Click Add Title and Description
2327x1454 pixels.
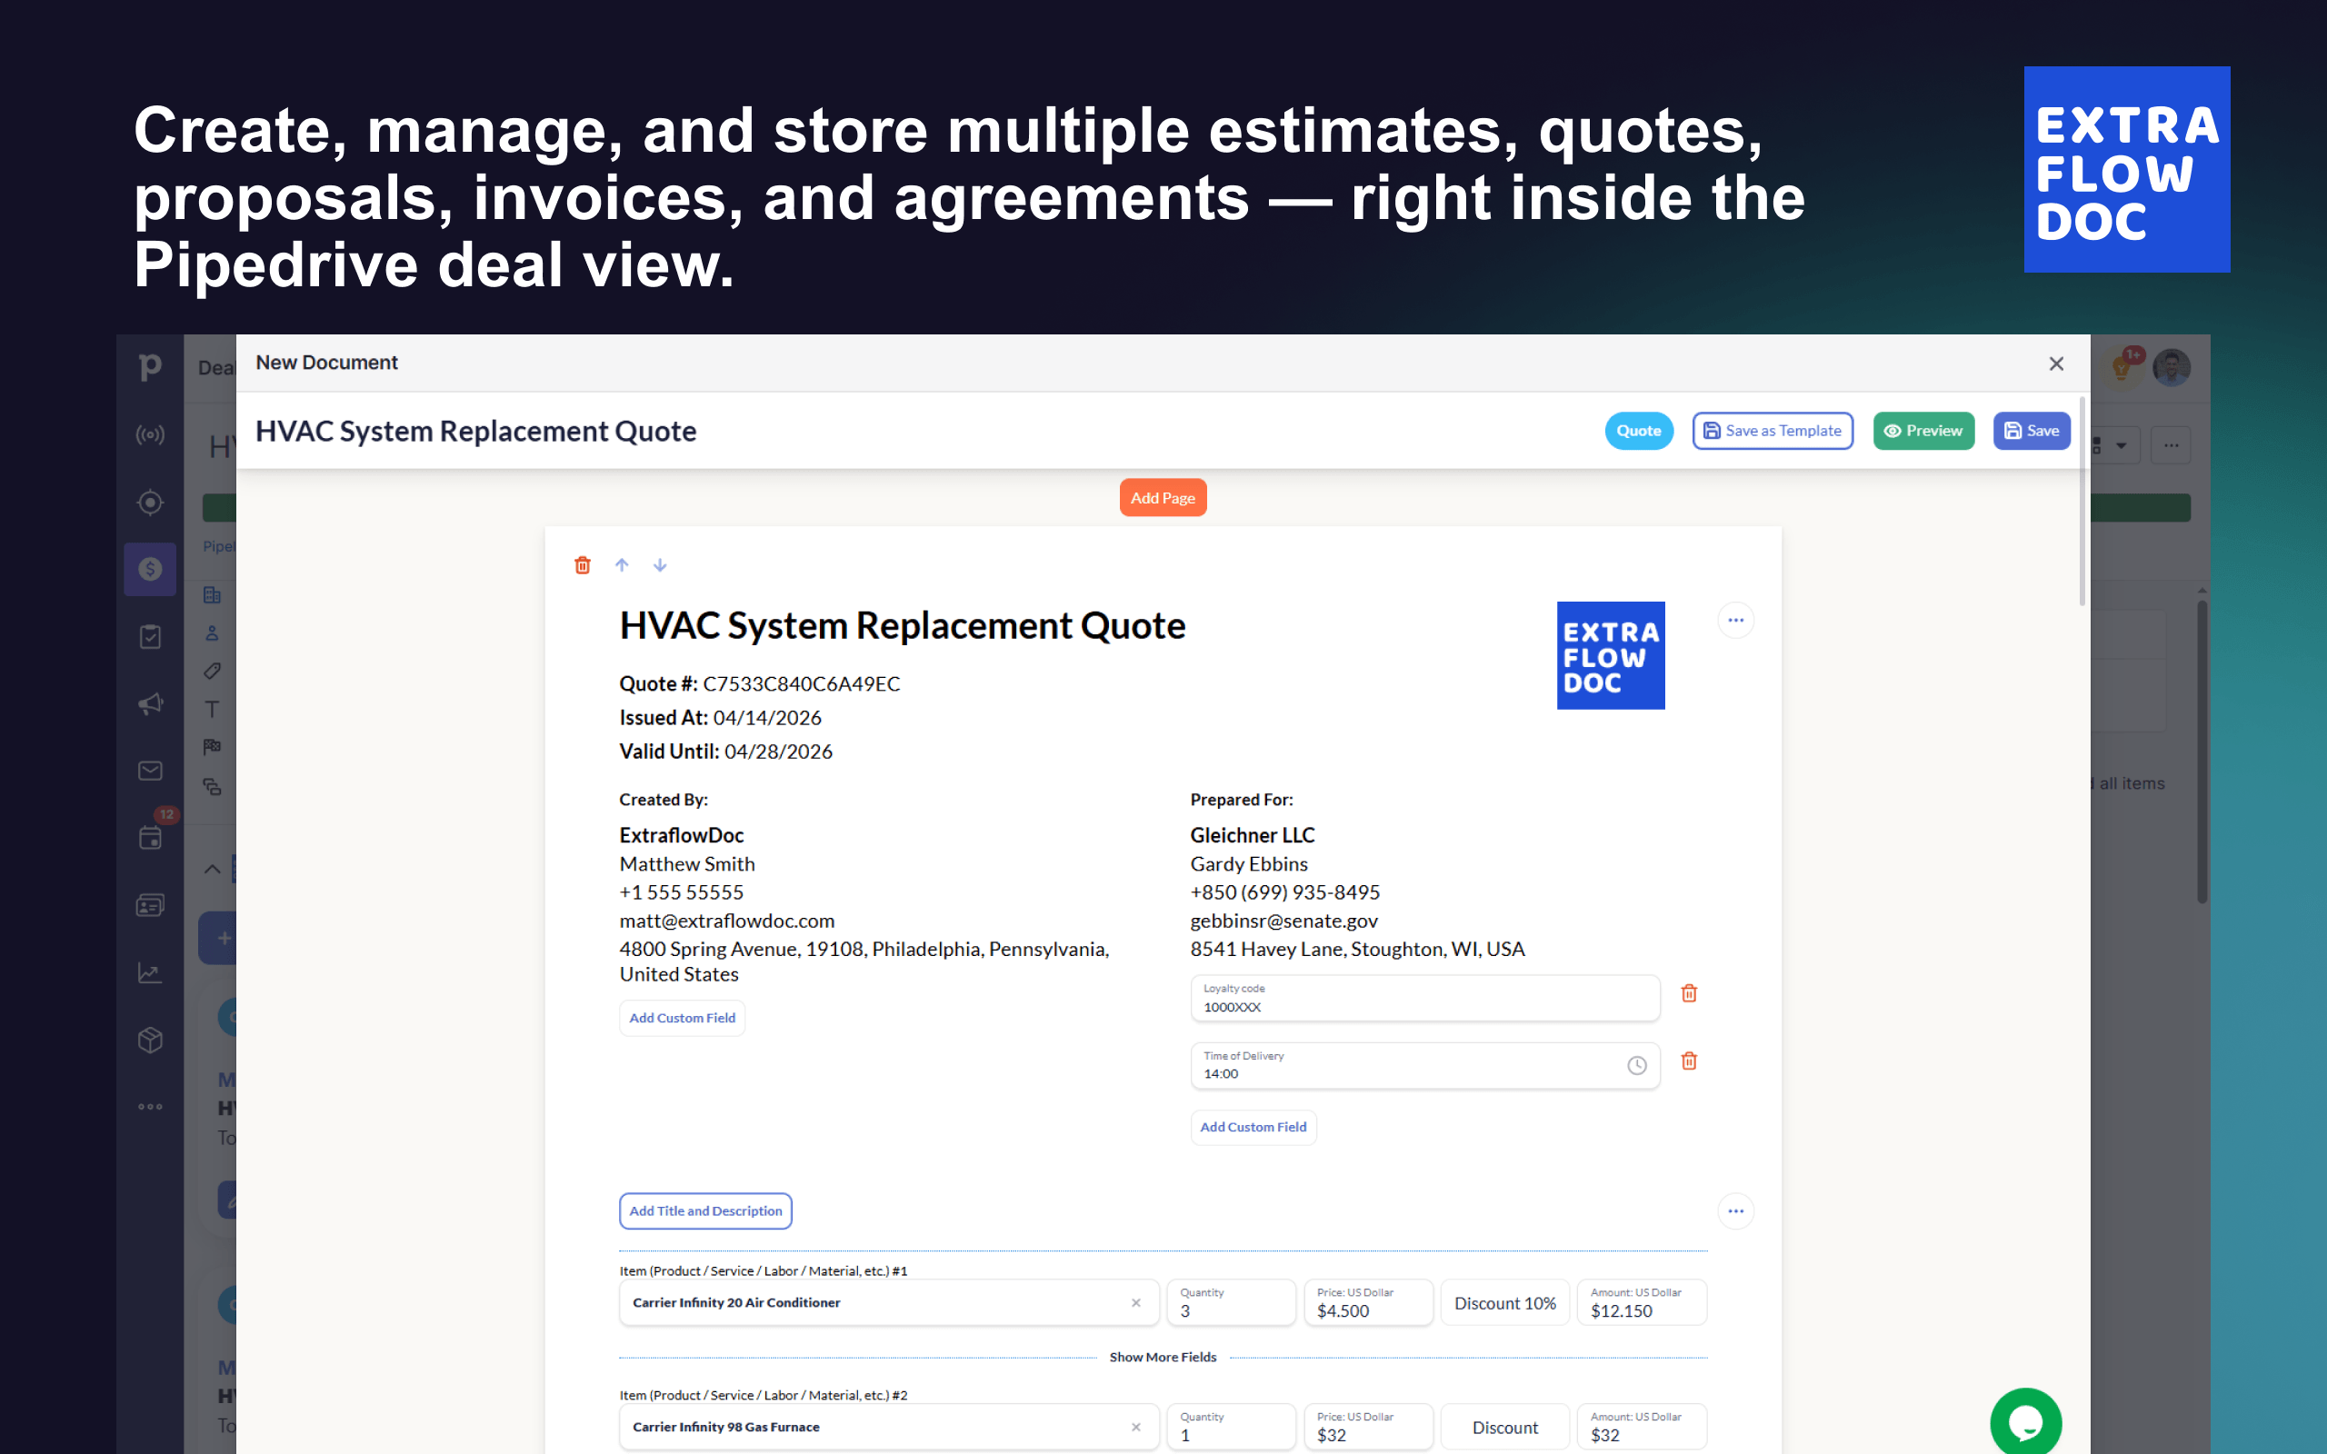pyautogui.click(x=705, y=1210)
